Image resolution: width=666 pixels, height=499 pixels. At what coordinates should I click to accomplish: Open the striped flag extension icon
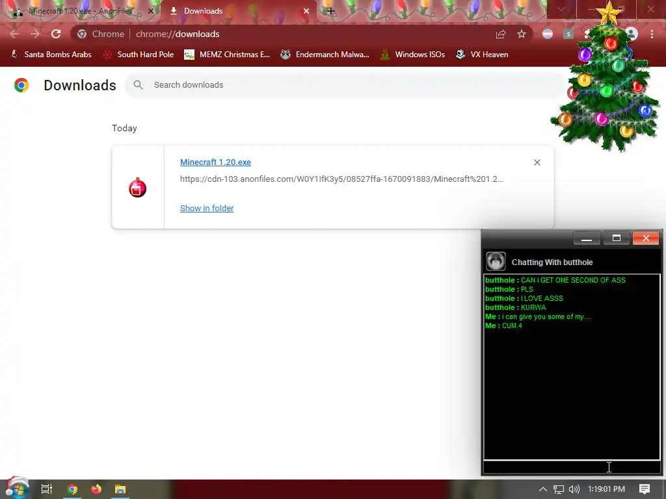point(548,34)
